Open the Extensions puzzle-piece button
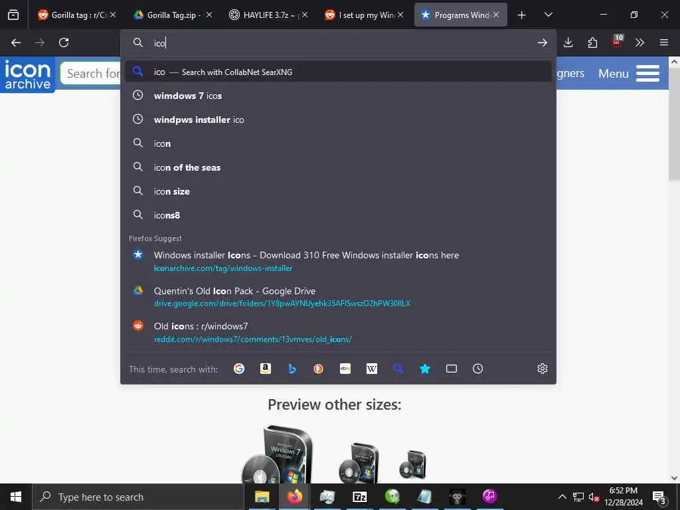This screenshot has width=680, height=510. [x=592, y=42]
